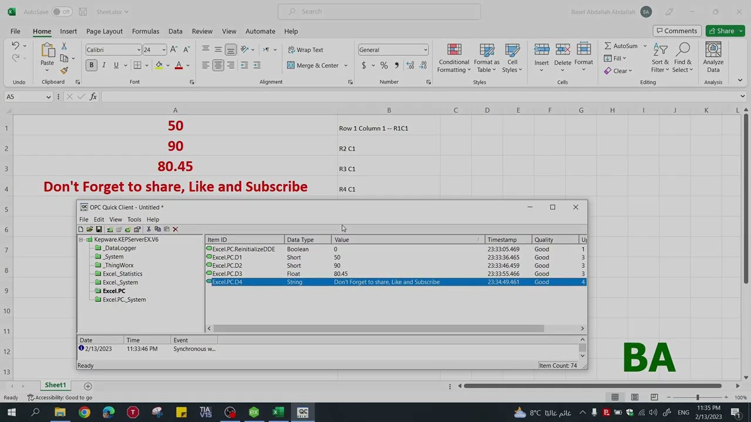Click Font Color red swatch in Excel
The width and height of the screenshot is (751, 422).
click(x=178, y=65)
